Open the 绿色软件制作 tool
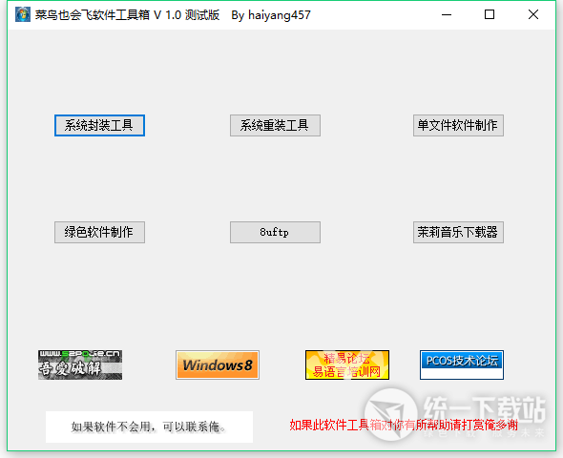 pyautogui.click(x=99, y=232)
